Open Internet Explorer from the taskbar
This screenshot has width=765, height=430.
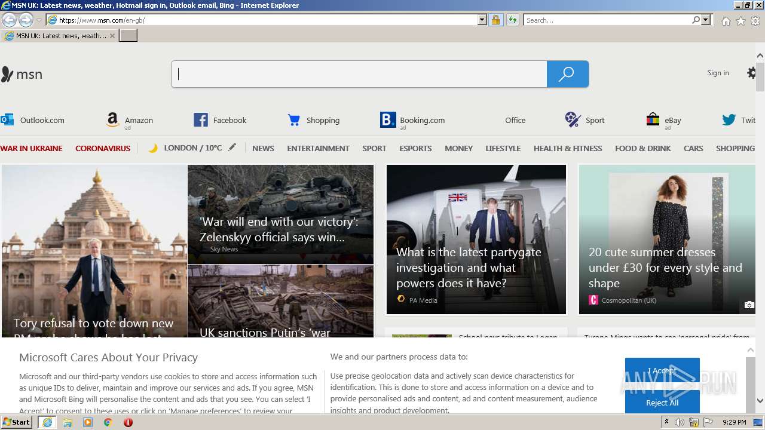pyautogui.click(x=47, y=422)
